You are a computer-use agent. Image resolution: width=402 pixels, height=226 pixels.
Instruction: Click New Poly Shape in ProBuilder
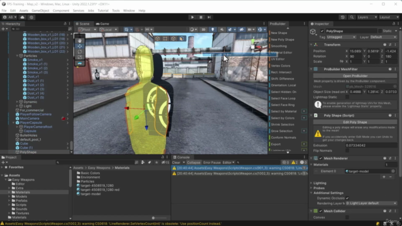point(283,40)
